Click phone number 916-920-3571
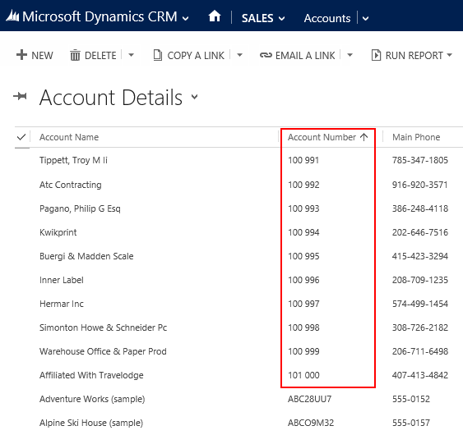 coord(420,185)
